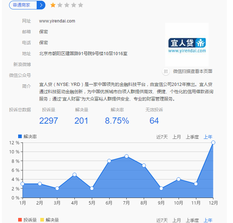Click the 宜人贷 logo image
Screen dimensions: 233x223
[187, 45]
